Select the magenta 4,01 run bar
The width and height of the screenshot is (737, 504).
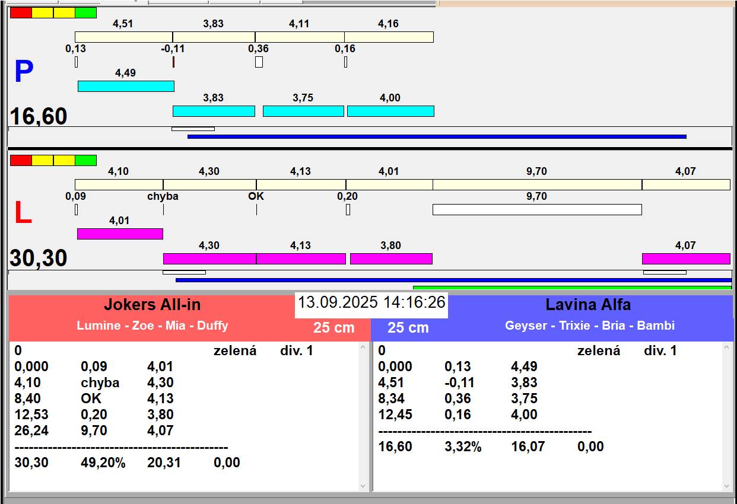[x=120, y=234]
